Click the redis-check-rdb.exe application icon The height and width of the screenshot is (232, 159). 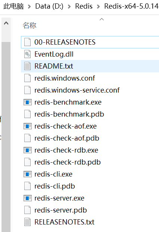coord(28,150)
